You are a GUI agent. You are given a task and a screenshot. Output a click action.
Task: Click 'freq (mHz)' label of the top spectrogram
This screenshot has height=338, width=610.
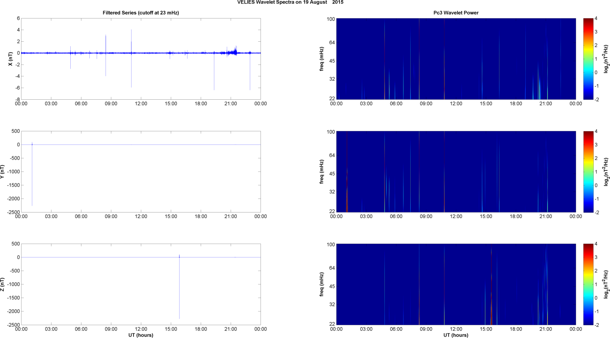(322, 59)
